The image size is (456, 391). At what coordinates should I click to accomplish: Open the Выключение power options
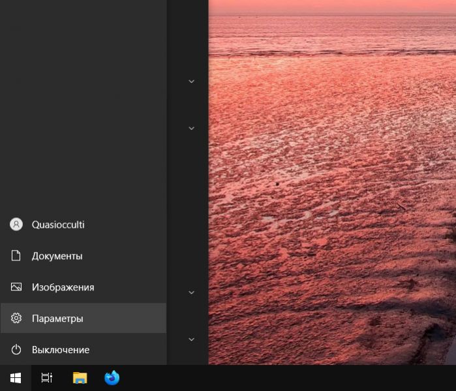(84, 349)
